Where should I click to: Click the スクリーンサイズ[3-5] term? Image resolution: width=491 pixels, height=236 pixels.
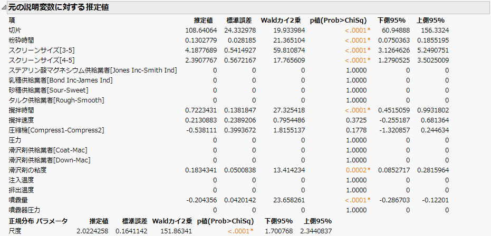42,50
